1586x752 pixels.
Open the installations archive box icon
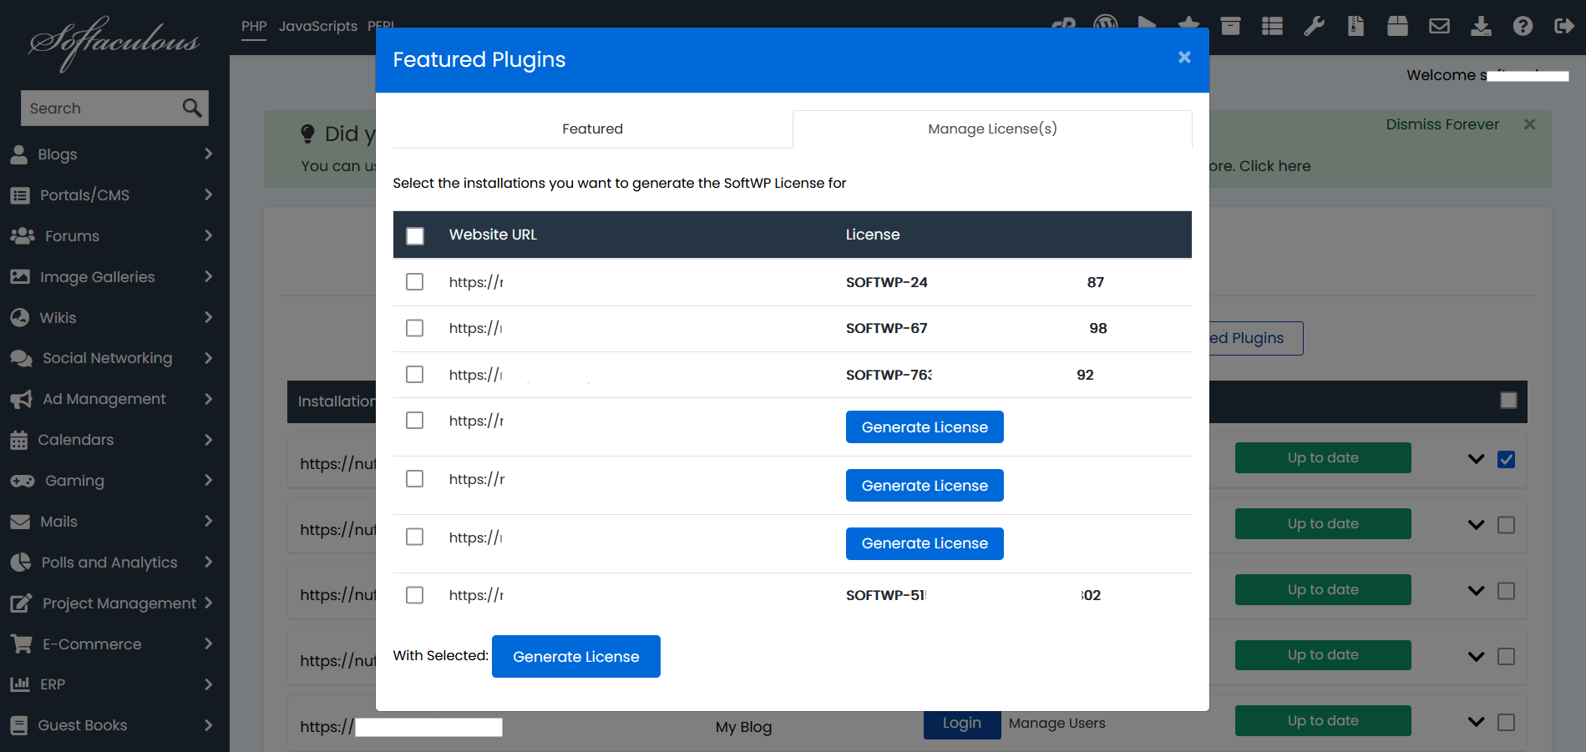(1230, 26)
